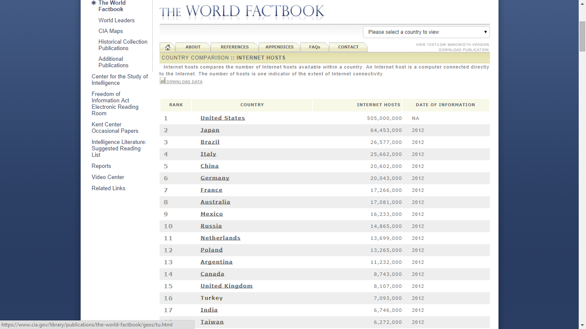Open Additional Publications sidebar link
Viewport: 586px width, 329px height.
[113, 62]
